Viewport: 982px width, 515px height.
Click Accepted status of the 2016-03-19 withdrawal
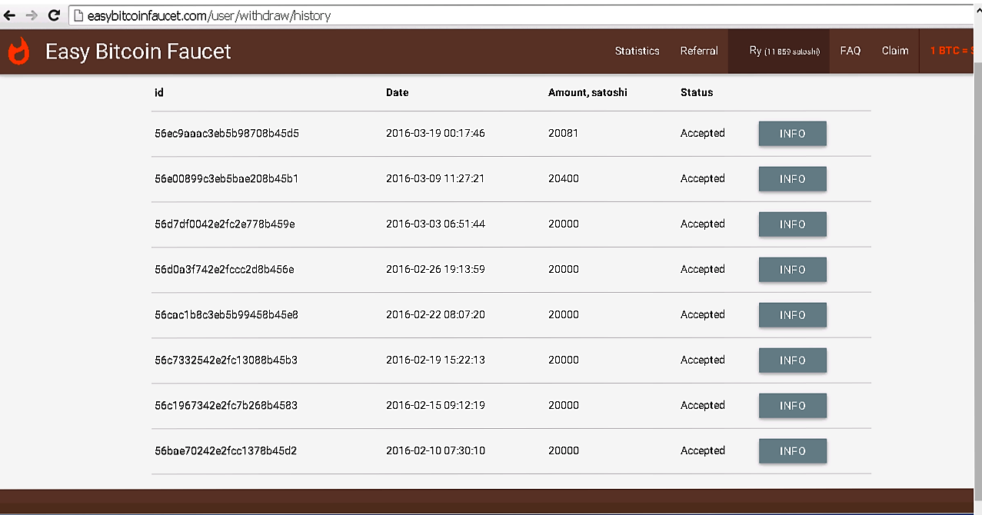tap(703, 133)
